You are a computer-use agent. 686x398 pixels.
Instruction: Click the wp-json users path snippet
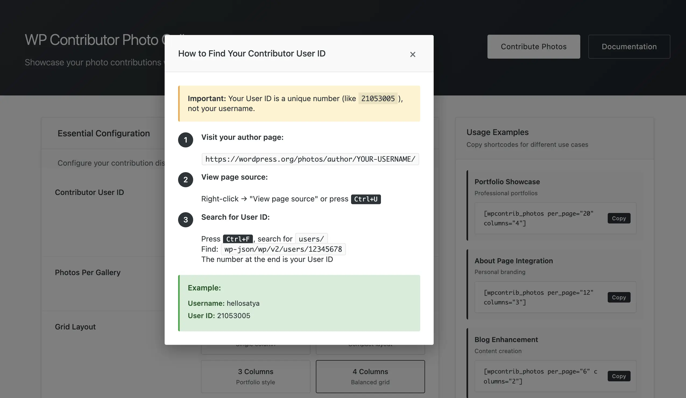coord(283,249)
